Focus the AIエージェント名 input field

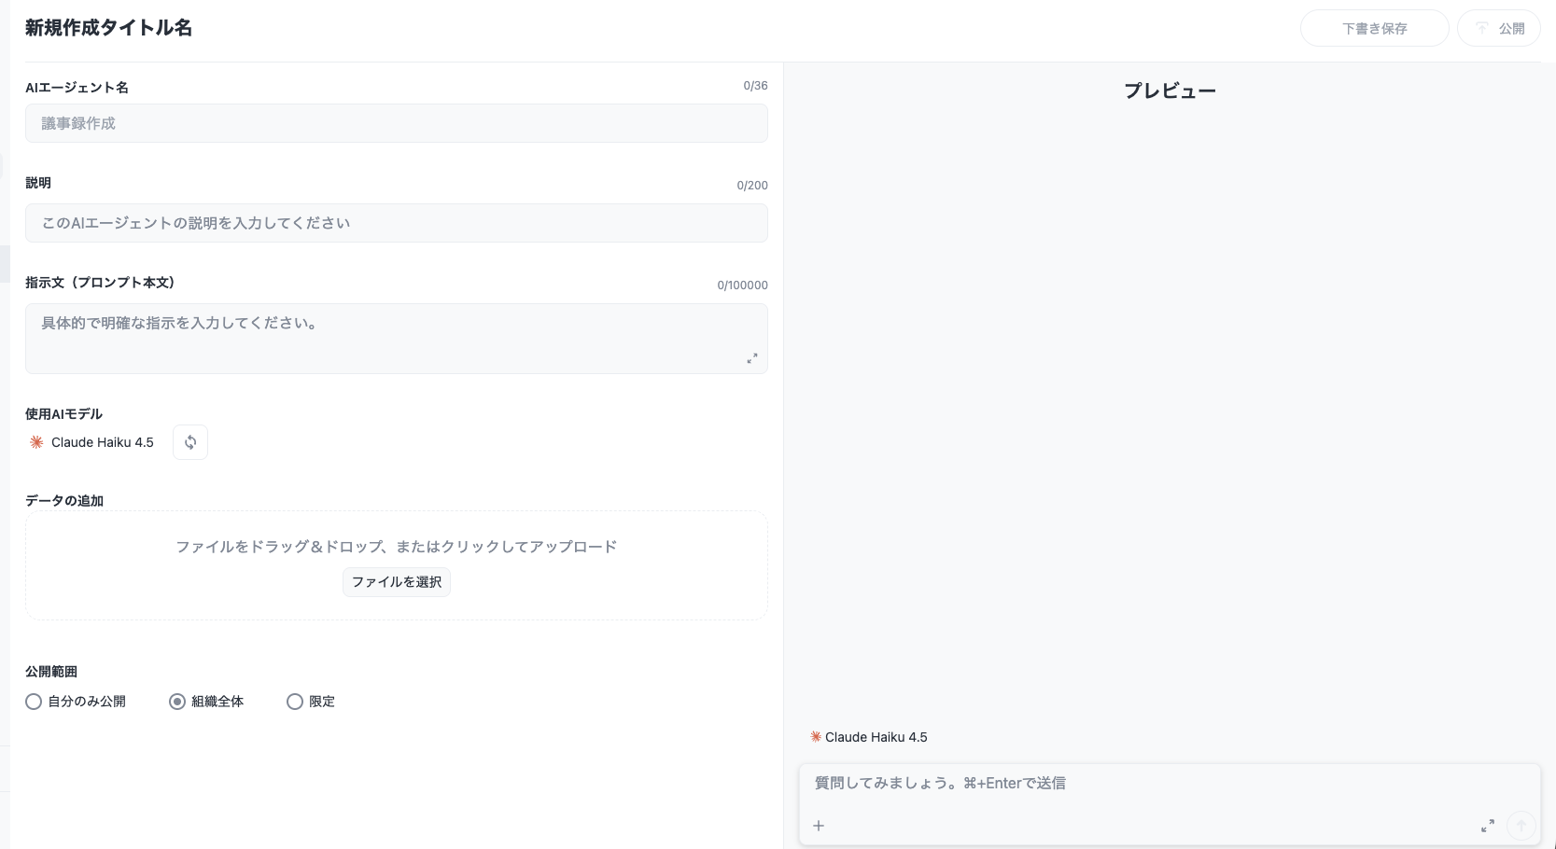397,123
